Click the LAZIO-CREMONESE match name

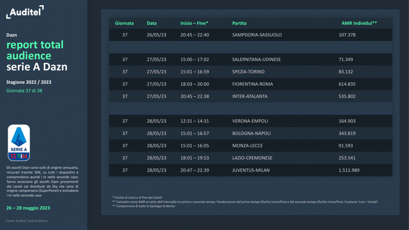[x=252, y=158]
